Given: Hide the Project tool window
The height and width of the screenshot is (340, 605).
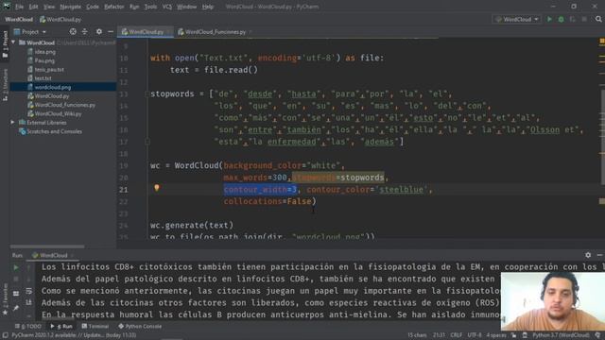Looking at the screenshot, I should click(111, 31).
